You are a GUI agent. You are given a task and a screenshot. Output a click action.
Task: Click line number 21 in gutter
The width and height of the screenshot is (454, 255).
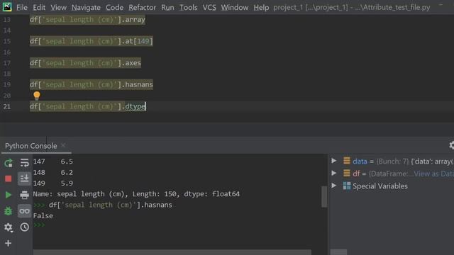[7, 106]
